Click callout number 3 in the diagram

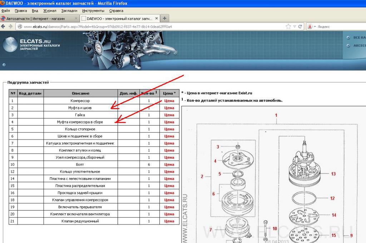pyautogui.click(x=218, y=147)
